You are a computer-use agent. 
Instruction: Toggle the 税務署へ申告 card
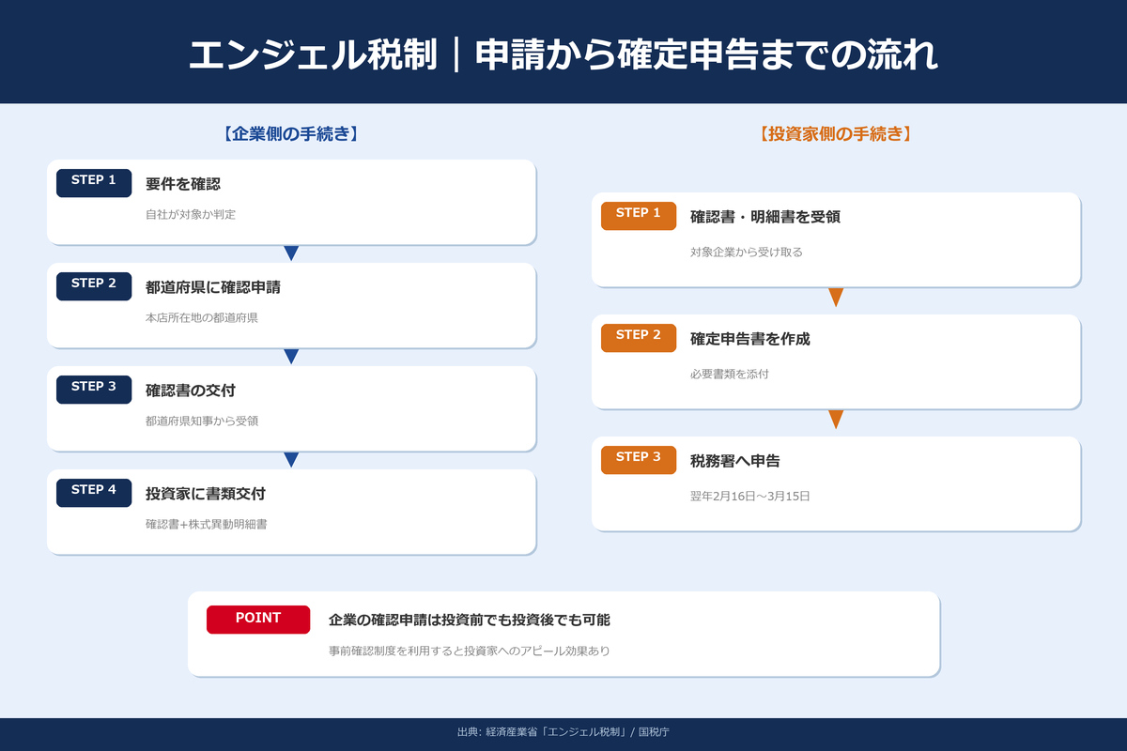click(836, 483)
